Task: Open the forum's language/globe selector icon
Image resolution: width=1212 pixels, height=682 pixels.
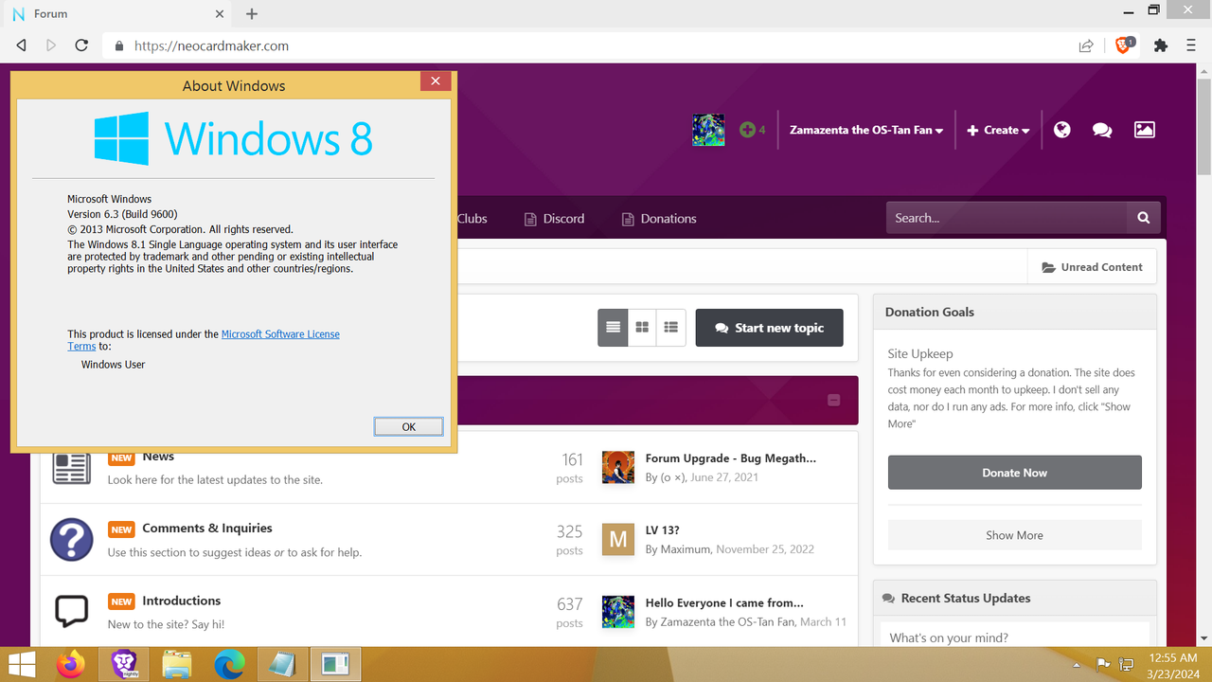Action: (1061, 130)
